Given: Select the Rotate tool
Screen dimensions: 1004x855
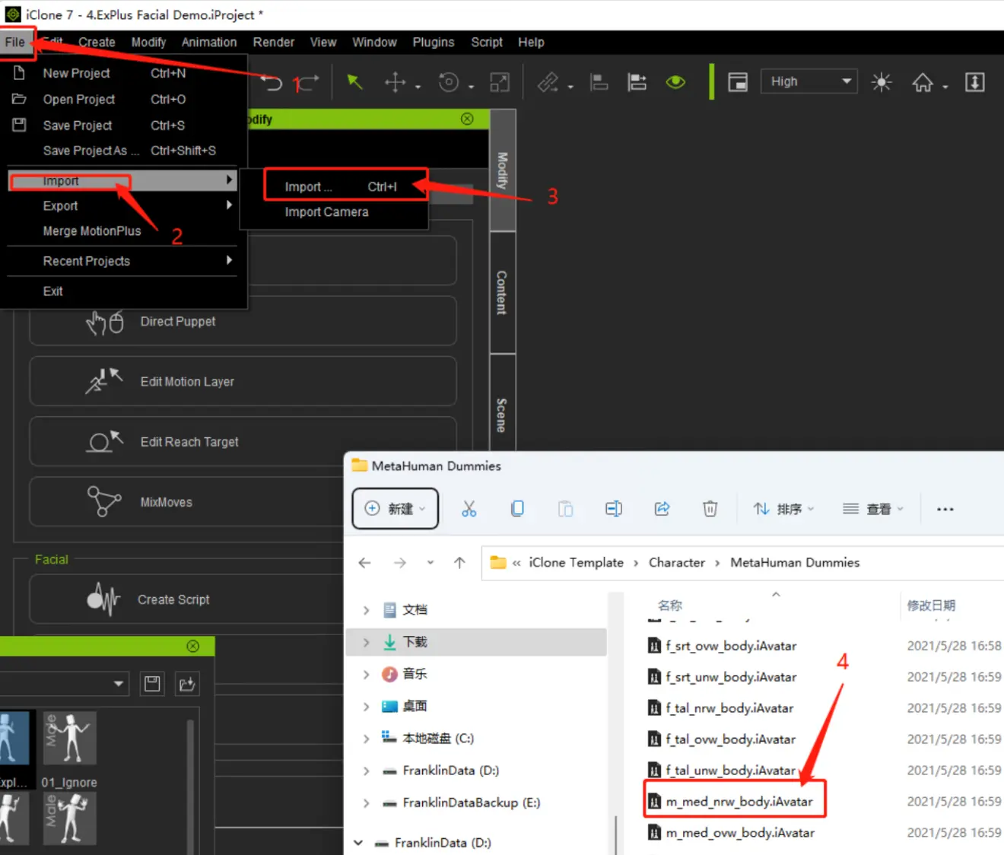Looking at the screenshot, I should (449, 82).
